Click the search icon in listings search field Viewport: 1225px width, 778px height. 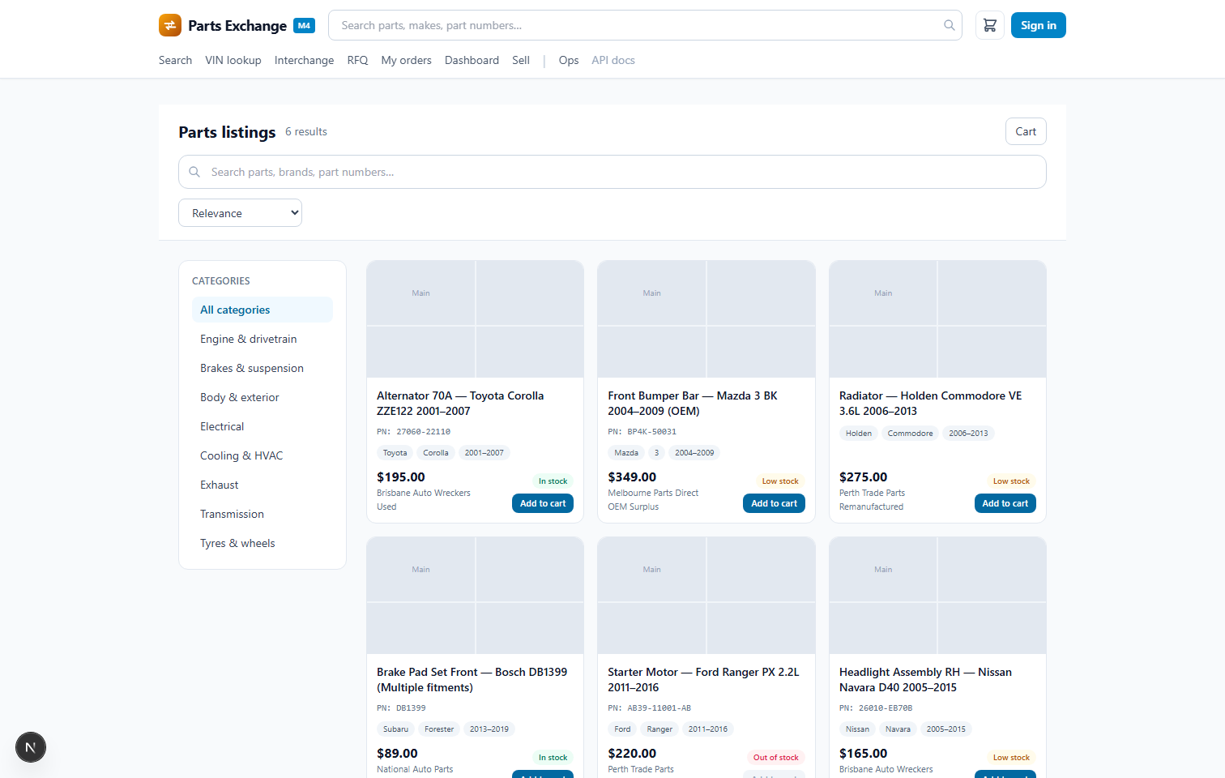(x=194, y=172)
